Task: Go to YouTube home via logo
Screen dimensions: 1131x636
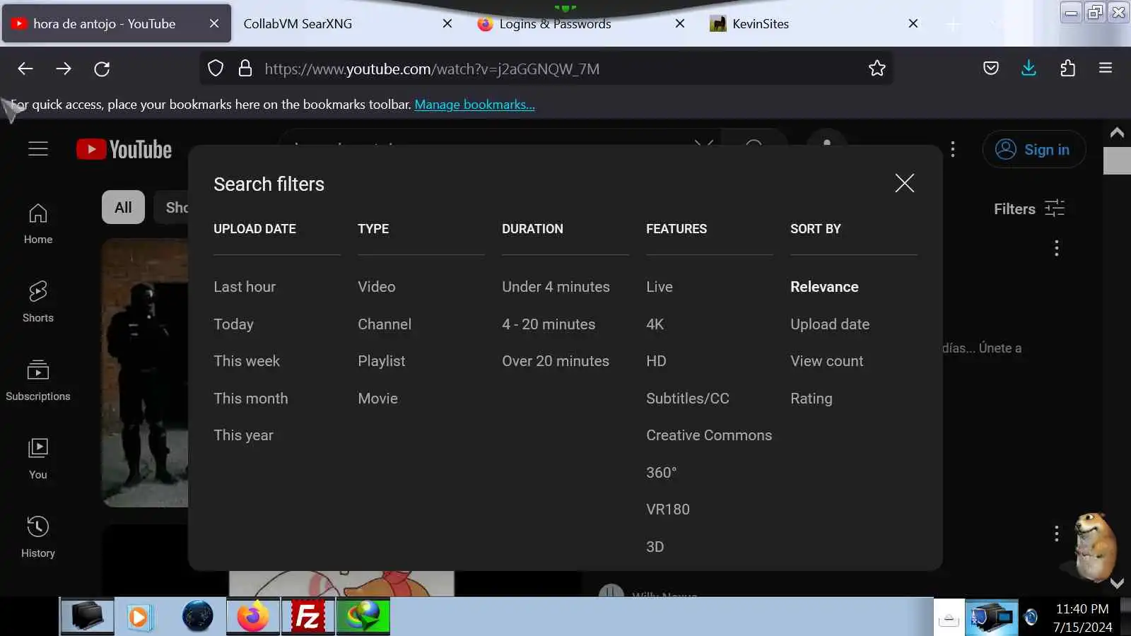Action: coord(124,149)
